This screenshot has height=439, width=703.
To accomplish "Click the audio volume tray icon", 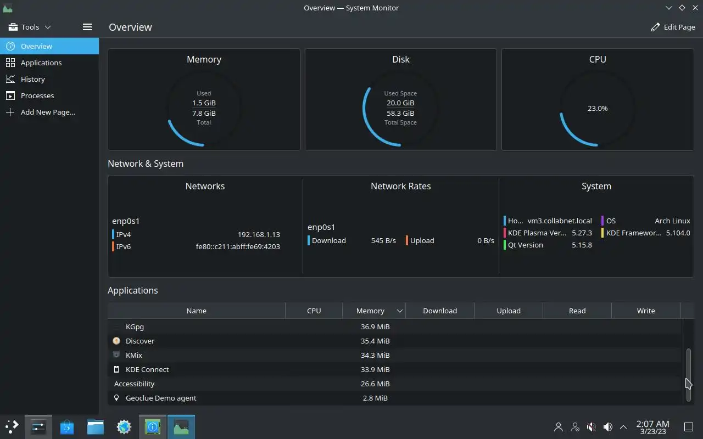I will tap(607, 426).
